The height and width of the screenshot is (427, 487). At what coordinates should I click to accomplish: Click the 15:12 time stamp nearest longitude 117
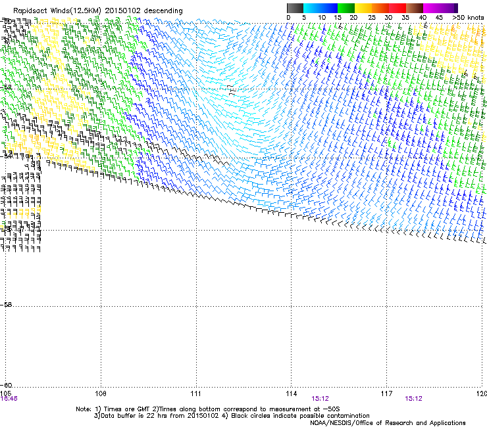point(414,399)
